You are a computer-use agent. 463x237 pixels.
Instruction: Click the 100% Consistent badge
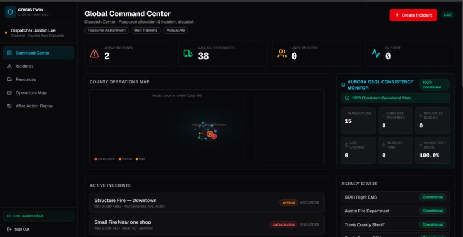click(x=434, y=84)
